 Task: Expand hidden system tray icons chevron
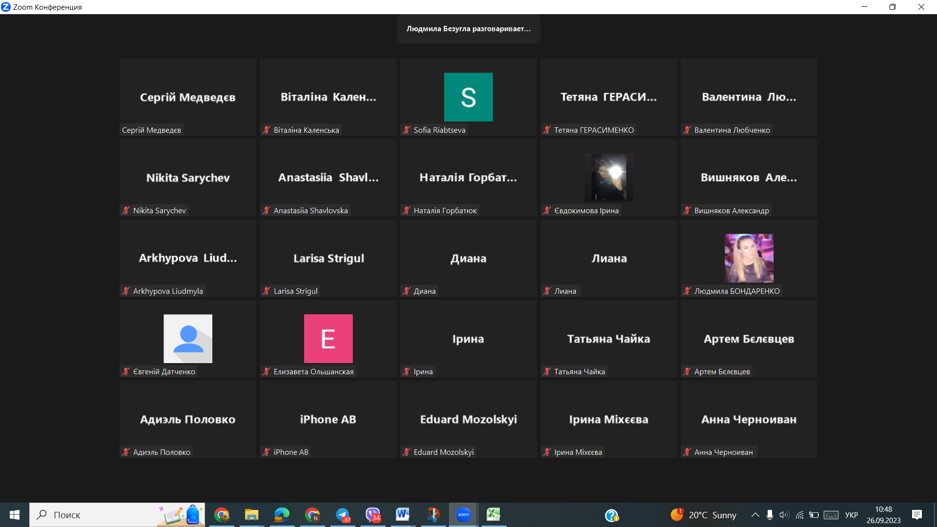pos(755,515)
